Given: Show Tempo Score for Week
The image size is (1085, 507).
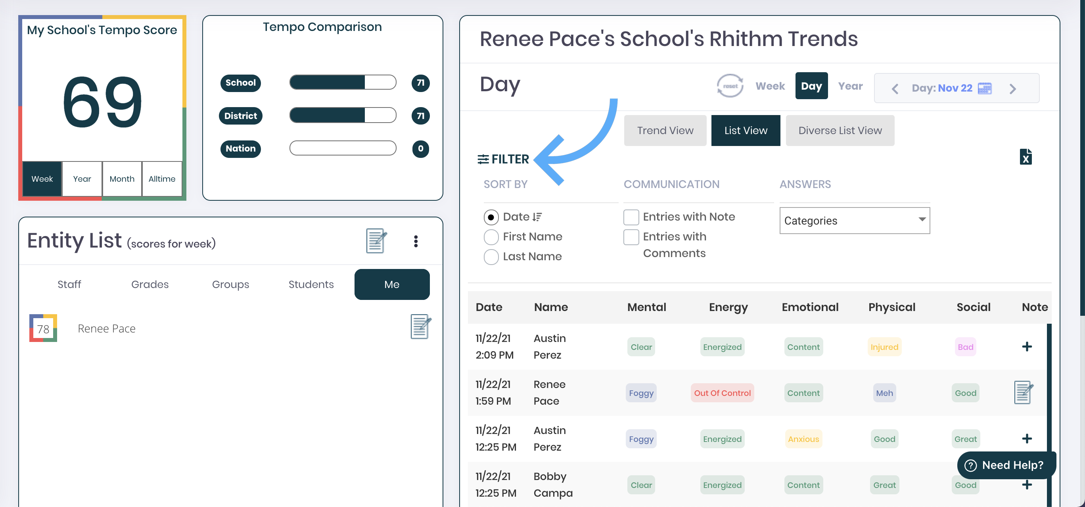Looking at the screenshot, I should tap(42, 179).
